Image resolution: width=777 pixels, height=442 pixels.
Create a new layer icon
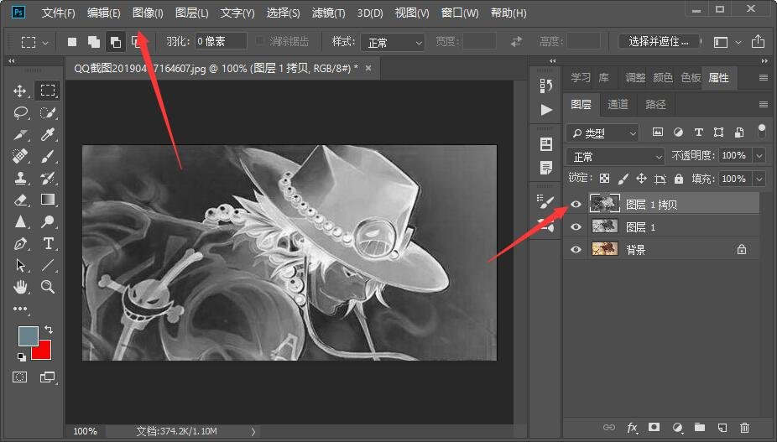pos(722,427)
